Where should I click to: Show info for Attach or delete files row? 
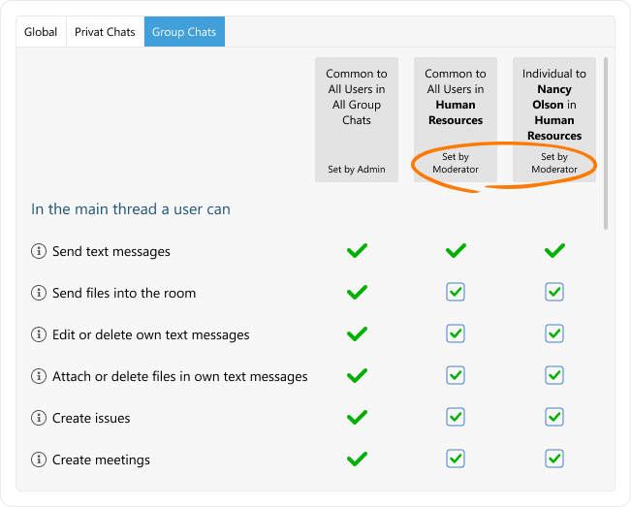(x=39, y=376)
